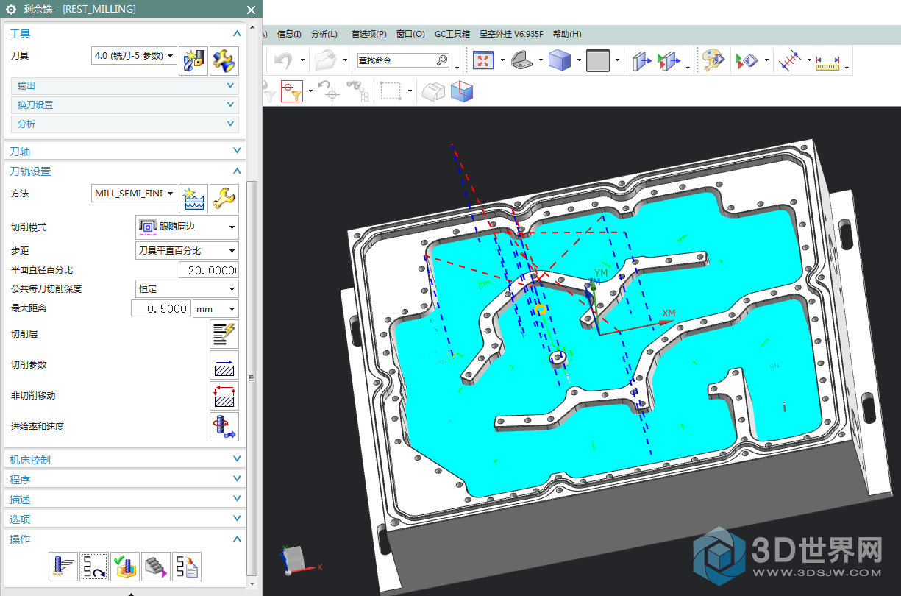Click the fit view icon in the toolbar

pos(483,60)
